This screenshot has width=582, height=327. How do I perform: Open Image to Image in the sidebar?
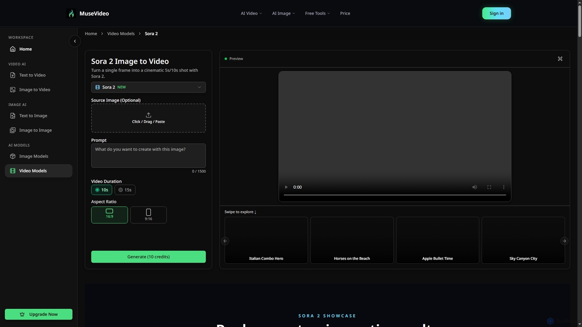pos(39,130)
